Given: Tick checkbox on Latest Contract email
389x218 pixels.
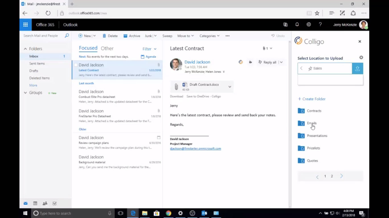Looking at the screenshot, I should tap(76, 65).
